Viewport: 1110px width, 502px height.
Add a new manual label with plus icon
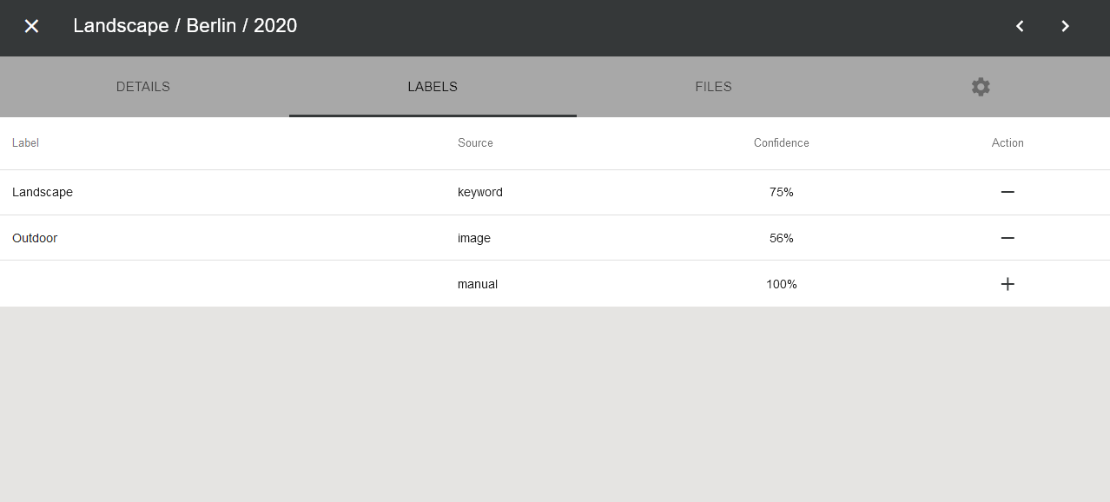[1008, 283]
